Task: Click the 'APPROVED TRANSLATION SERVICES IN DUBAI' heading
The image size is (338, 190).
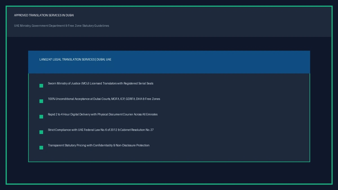Action: click(44, 15)
